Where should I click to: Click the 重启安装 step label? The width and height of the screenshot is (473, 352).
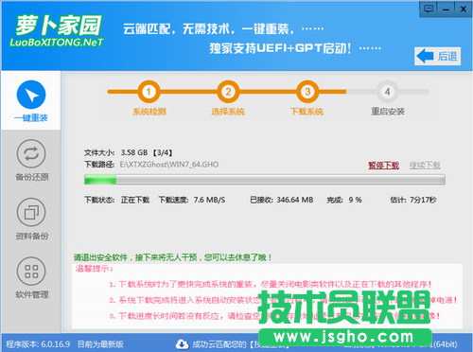click(388, 112)
